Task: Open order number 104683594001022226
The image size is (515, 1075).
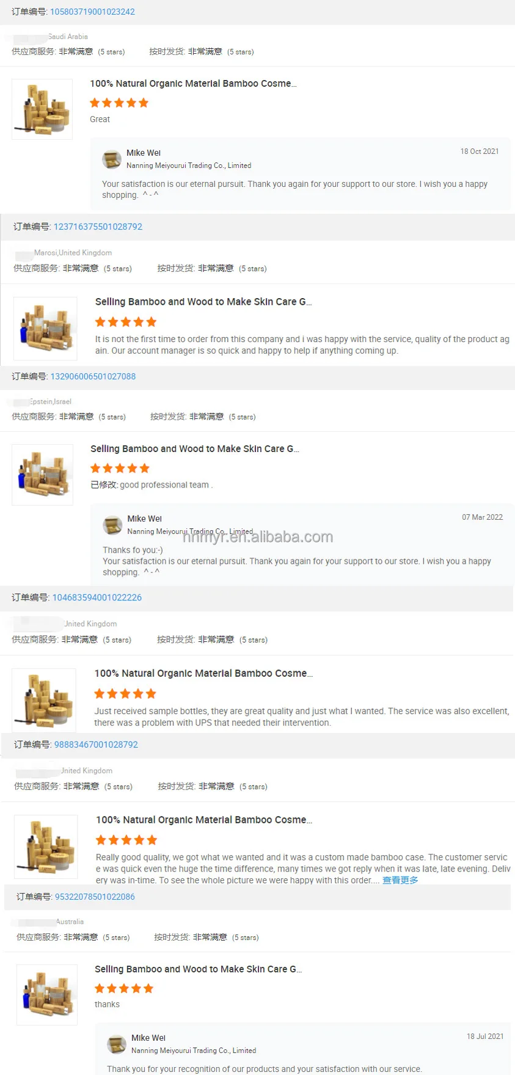Action: (x=97, y=597)
